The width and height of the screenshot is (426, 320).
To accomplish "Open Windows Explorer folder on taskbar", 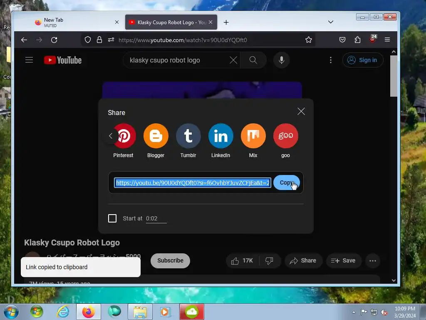I will [140, 312].
